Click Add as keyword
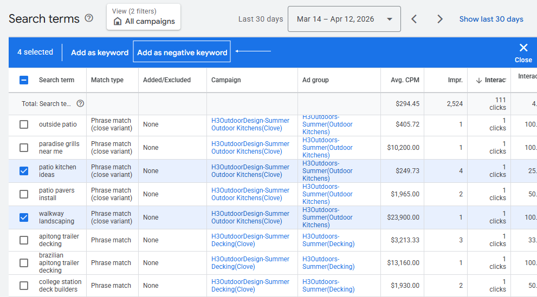 click(100, 52)
